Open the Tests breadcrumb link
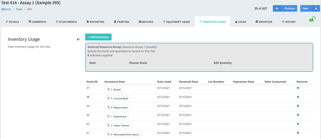The image size is (321, 139). coord(19,9)
